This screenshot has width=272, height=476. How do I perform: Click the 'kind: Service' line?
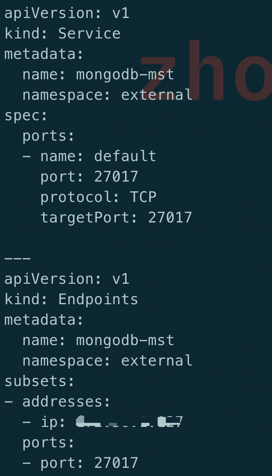[x=62, y=34]
